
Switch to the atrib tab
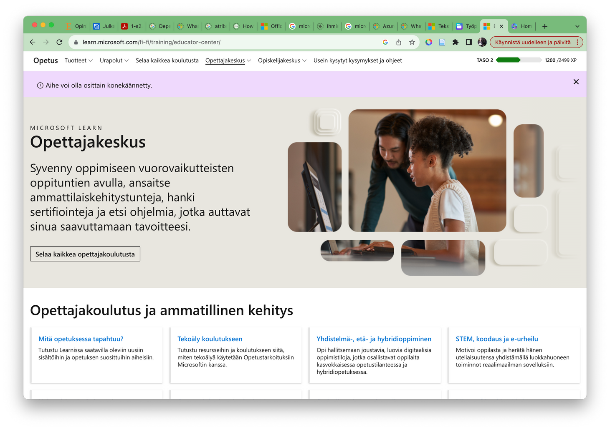(x=215, y=26)
